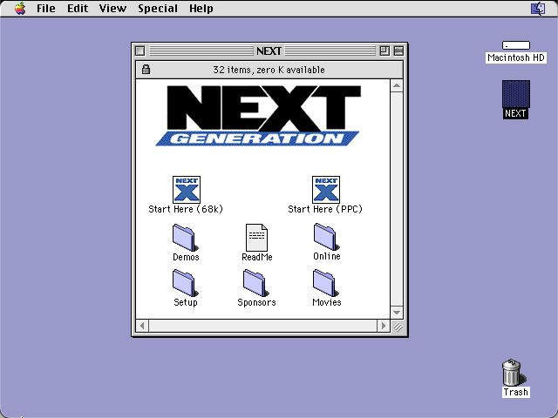Viewport: 558px width, 418px height.
Task: Open the View menu
Action: (x=112, y=8)
